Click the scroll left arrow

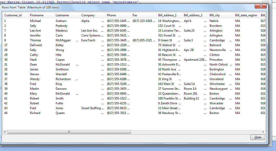(x=5, y=132)
